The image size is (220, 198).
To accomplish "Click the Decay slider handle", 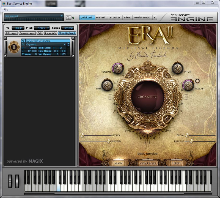I will (187, 135).
